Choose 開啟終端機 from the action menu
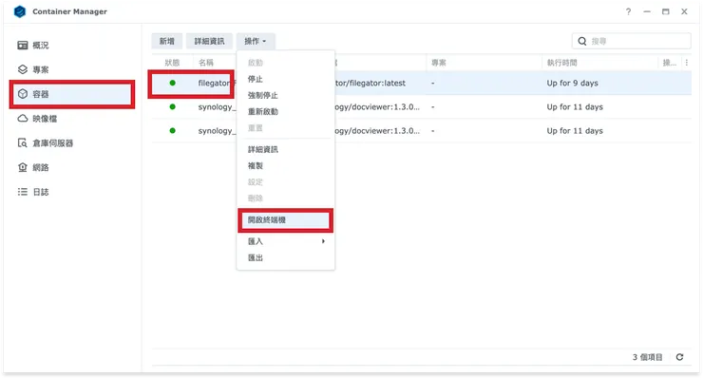Image resolution: width=703 pixels, height=378 pixels. [286, 220]
